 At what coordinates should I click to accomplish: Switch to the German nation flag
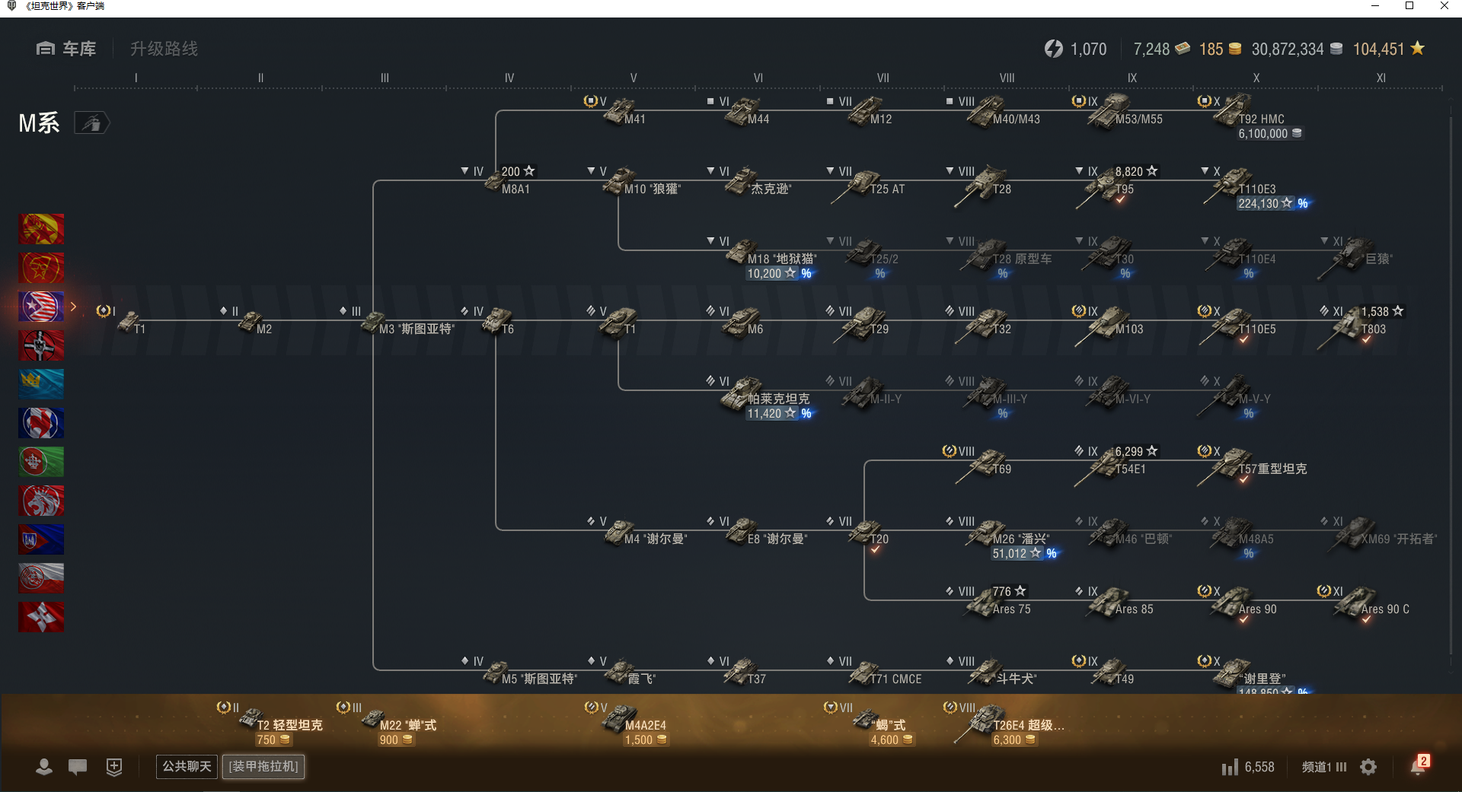point(41,345)
